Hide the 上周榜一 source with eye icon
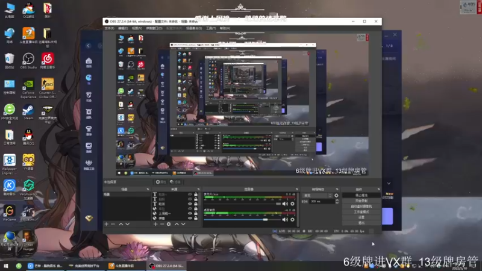The image size is (482, 271). pos(190,213)
